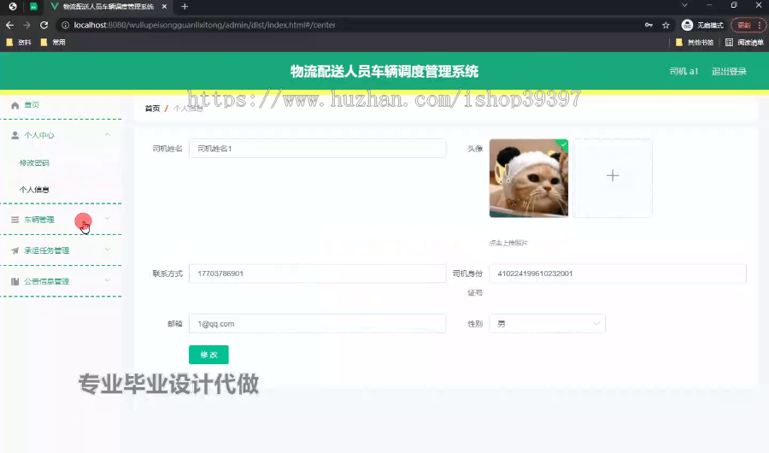Click the 联系方式 phone input field
Screen dimensions: 769x453
pos(317,274)
